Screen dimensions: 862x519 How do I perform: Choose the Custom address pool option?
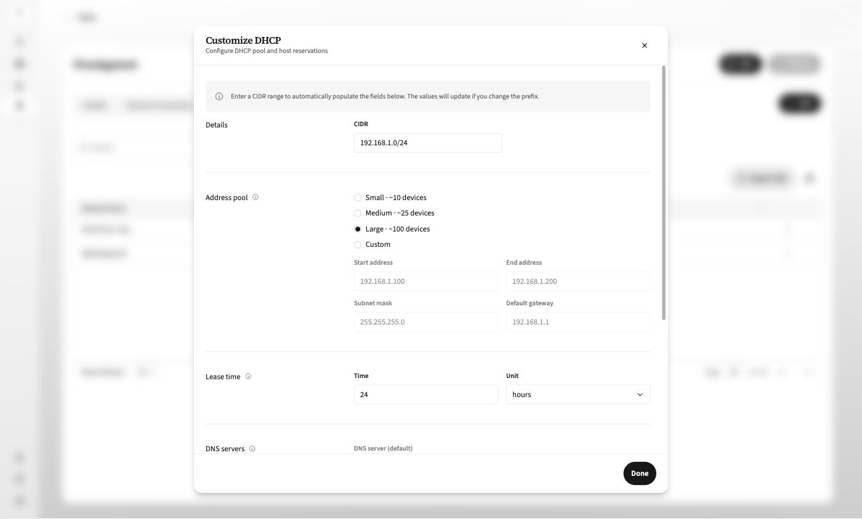tap(358, 244)
